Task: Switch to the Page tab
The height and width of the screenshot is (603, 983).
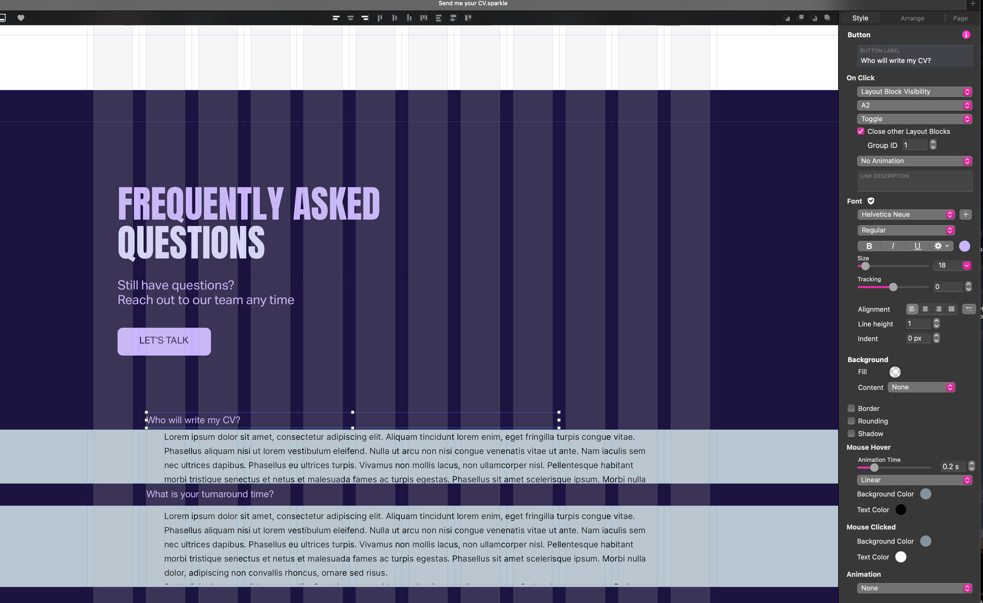Action: (x=960, y=18)
